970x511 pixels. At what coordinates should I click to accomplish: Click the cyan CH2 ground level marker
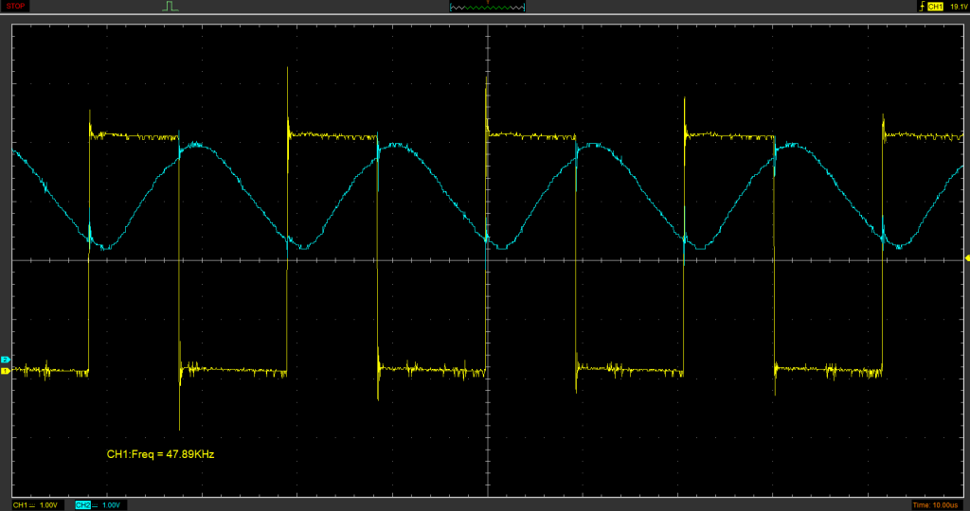(x=5, y=361)
